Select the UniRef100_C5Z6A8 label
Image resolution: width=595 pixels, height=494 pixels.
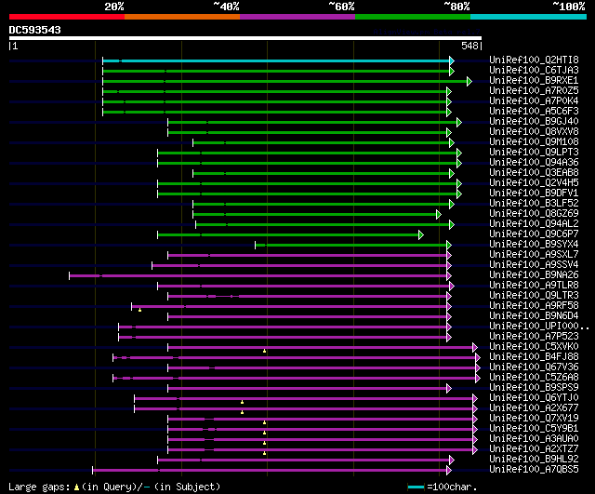(534, 378)
